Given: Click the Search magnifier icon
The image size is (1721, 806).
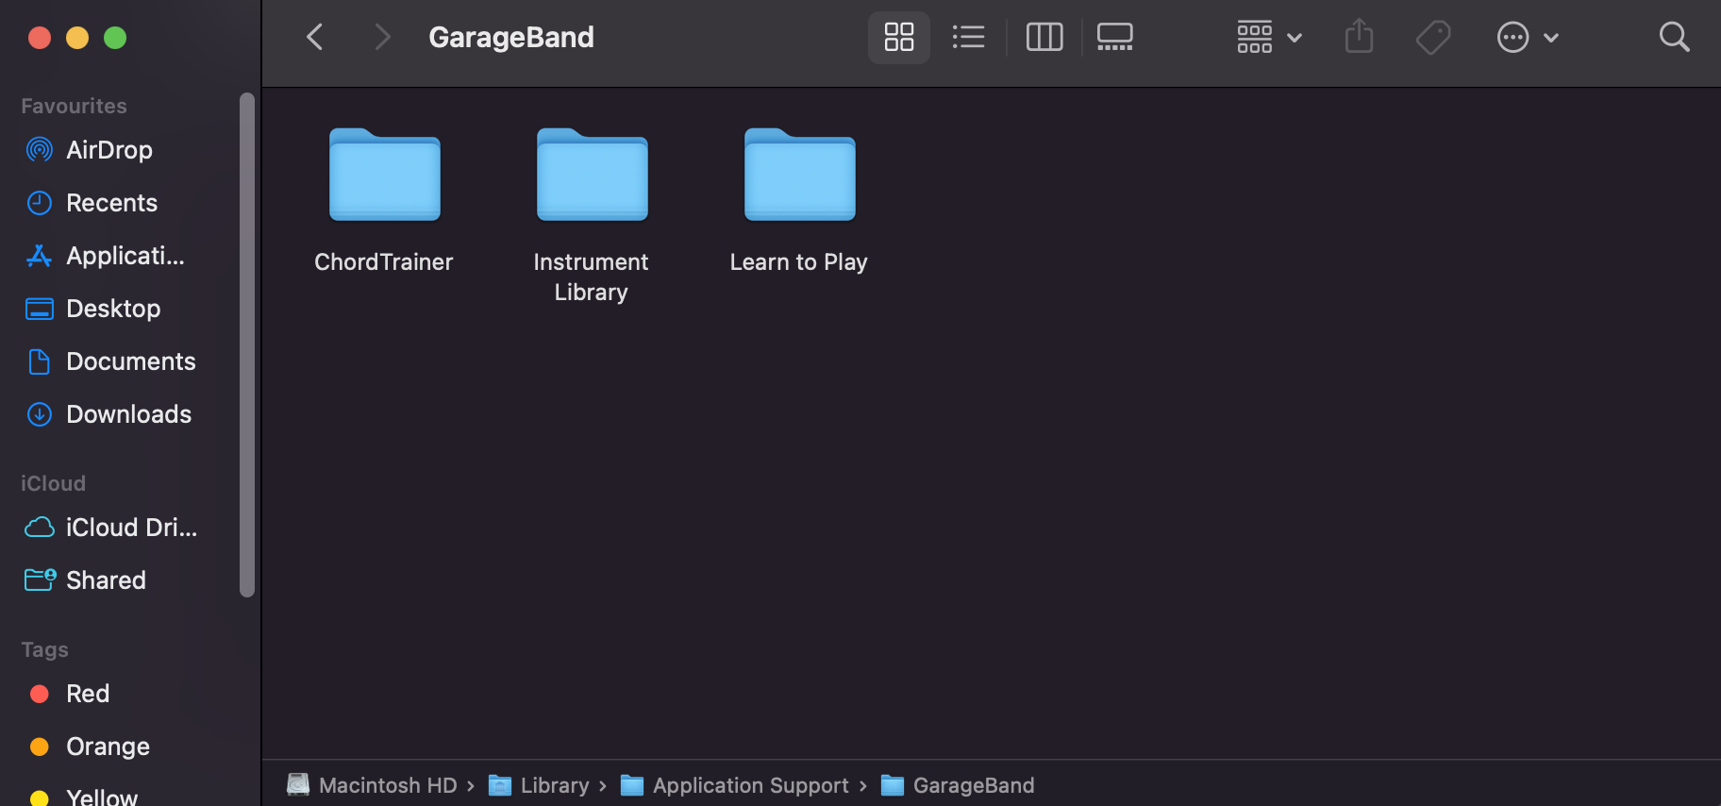Looking at the screenshot, I should [1674, 38].
